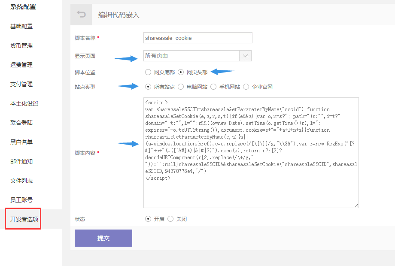Click the 系统配置 sidebar heading
This screenshot has height=266, width=395.
tap(23, 7)
